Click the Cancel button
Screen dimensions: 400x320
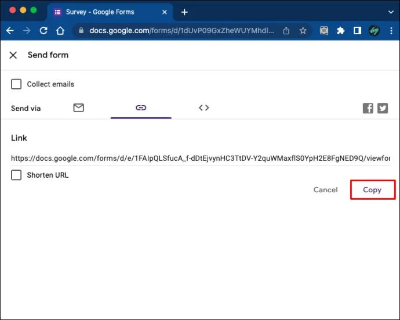pos(326,190)
